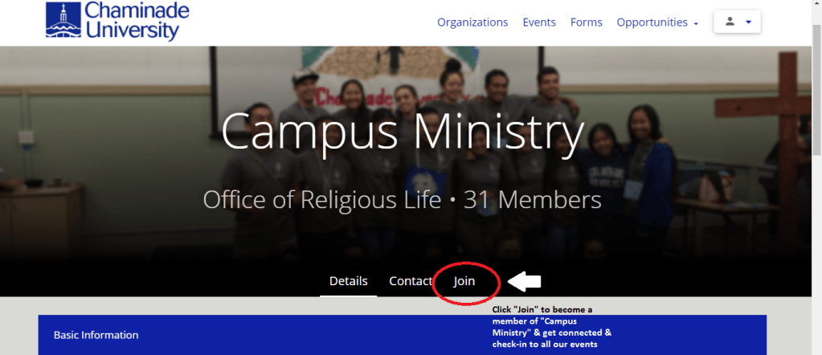
Task: Switch to the Details tab
Action: click(348, 281)
